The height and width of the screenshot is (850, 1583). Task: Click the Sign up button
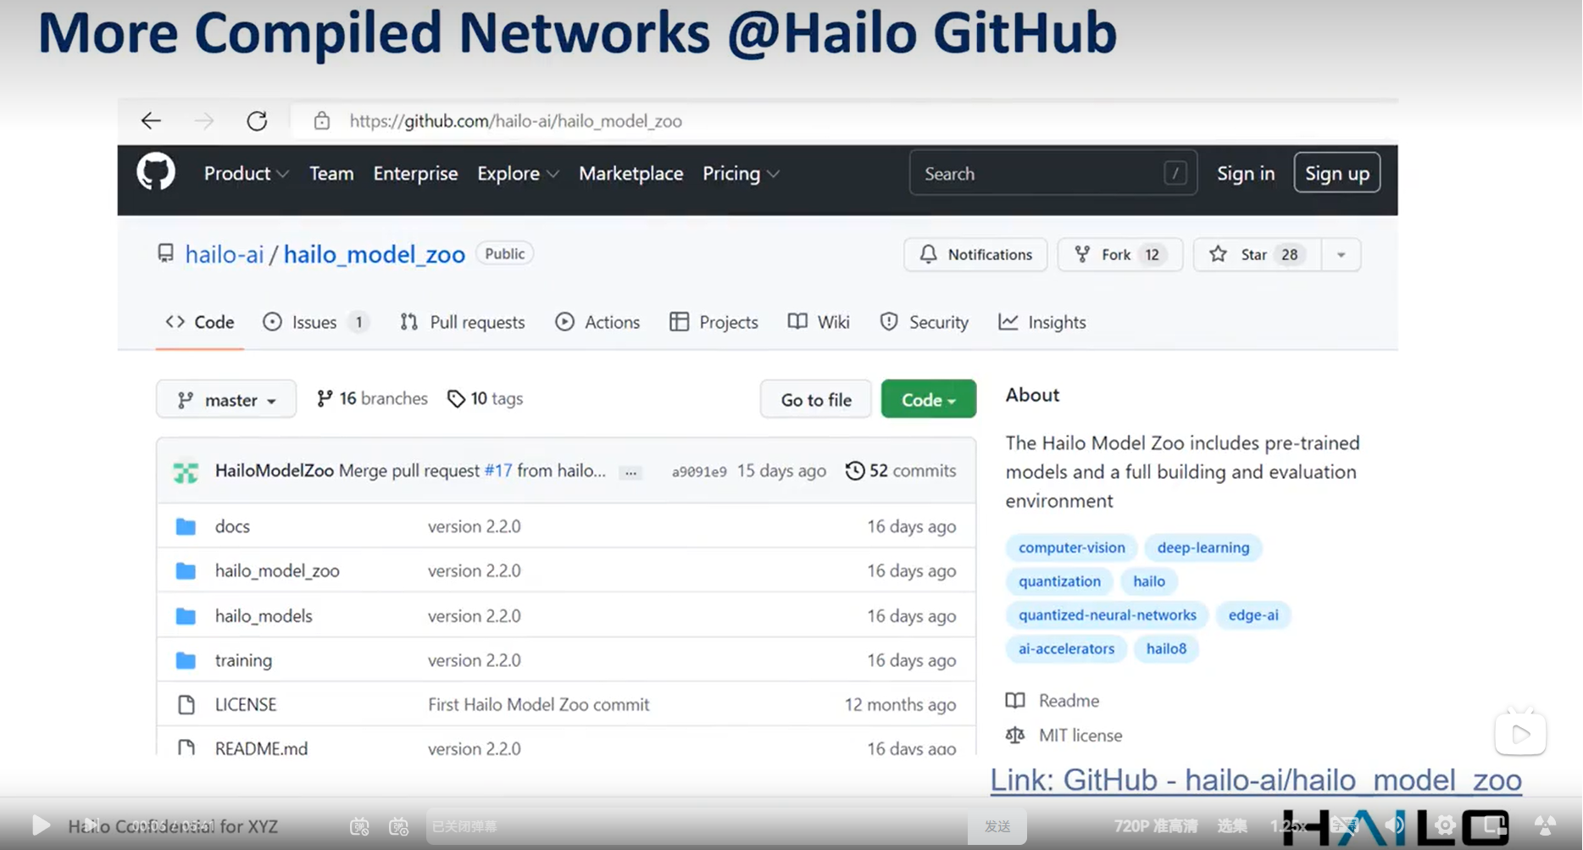point(1337,173)
